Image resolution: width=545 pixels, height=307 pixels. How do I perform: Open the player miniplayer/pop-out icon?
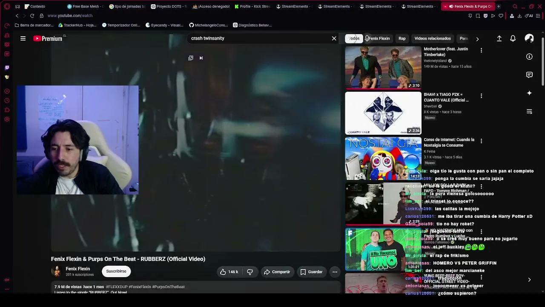tap(191, 58)
